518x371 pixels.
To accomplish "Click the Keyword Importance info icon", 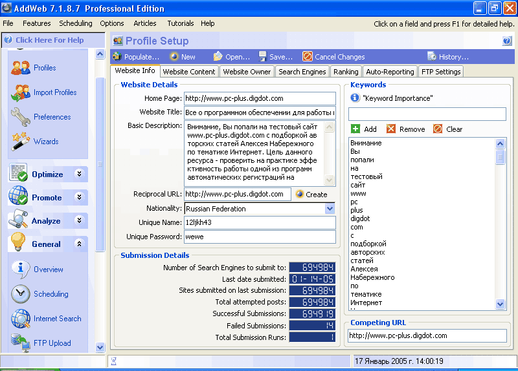I will (355, 98).
